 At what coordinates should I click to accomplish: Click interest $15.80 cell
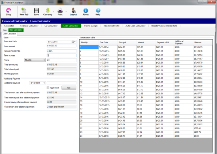146,82
